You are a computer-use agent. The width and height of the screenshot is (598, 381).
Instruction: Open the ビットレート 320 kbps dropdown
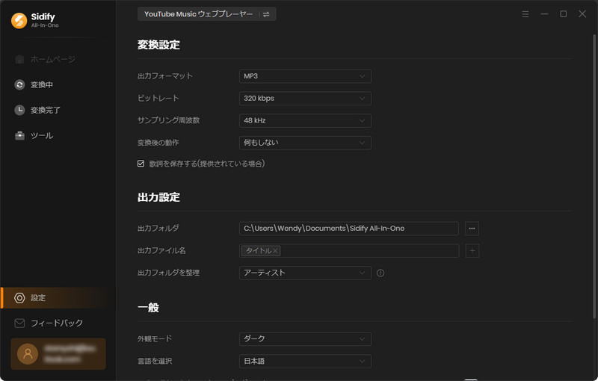click(305, 99)
